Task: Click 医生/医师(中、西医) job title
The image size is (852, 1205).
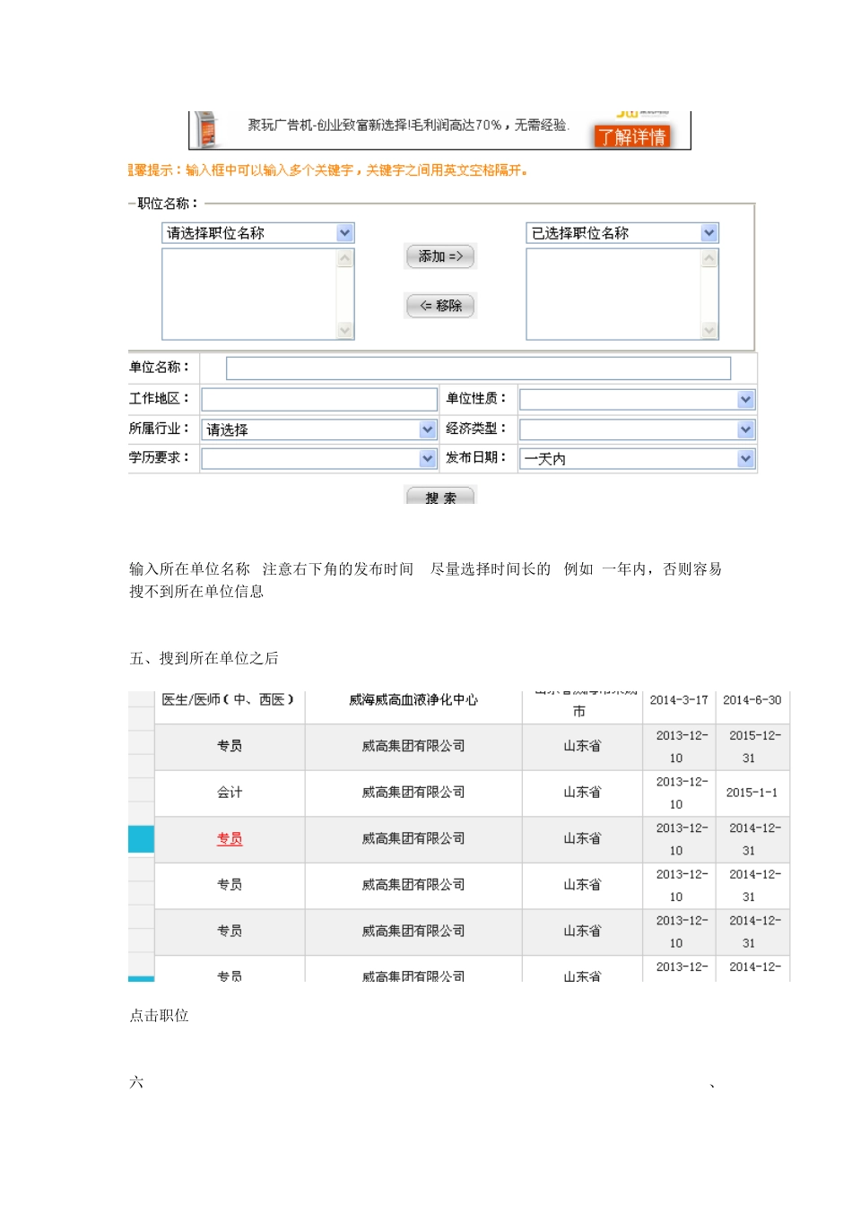Action: point(228,699)
